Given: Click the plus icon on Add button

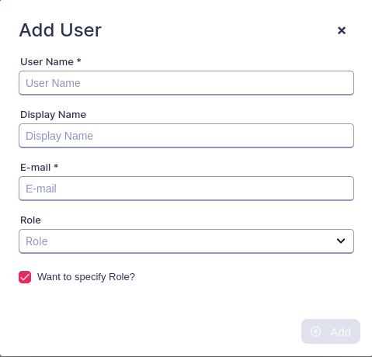Looking at the screenshot, I should [x=315, y=331].
